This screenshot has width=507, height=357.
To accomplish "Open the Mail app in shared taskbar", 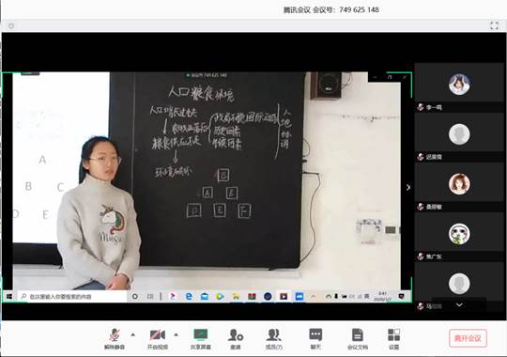I will (x=205, y=297).
